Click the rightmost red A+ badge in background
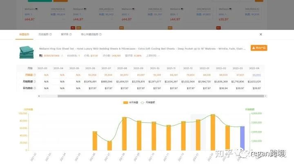The width and height of the screenshot is (294, 167). pyautogui.click(x=218, y=28)
